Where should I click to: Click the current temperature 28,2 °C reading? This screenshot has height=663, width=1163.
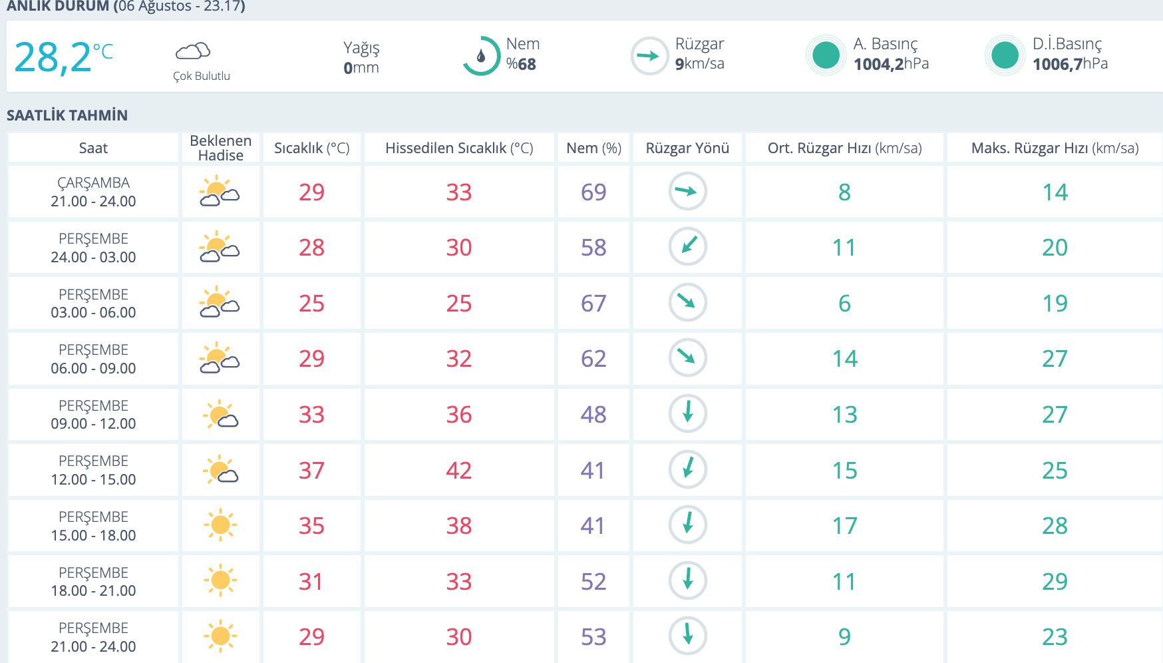coord(63,57)
